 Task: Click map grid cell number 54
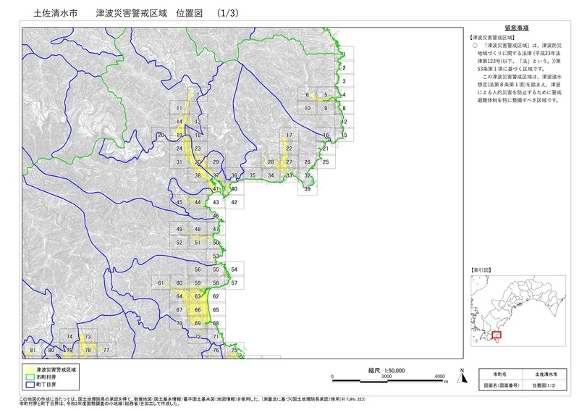point(234,269)
